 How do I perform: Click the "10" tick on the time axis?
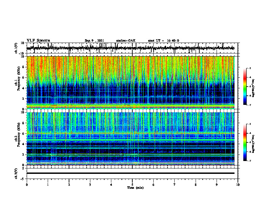(x=238, y=185)
